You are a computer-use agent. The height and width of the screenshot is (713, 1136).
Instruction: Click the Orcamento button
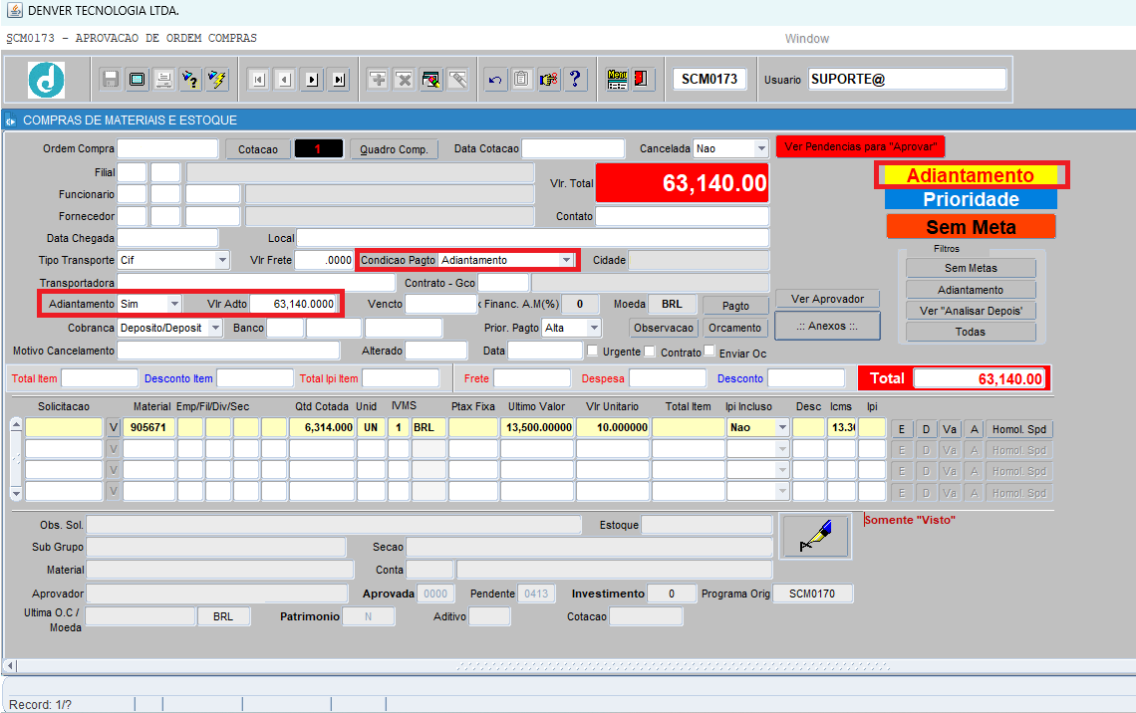pos(734,328)
